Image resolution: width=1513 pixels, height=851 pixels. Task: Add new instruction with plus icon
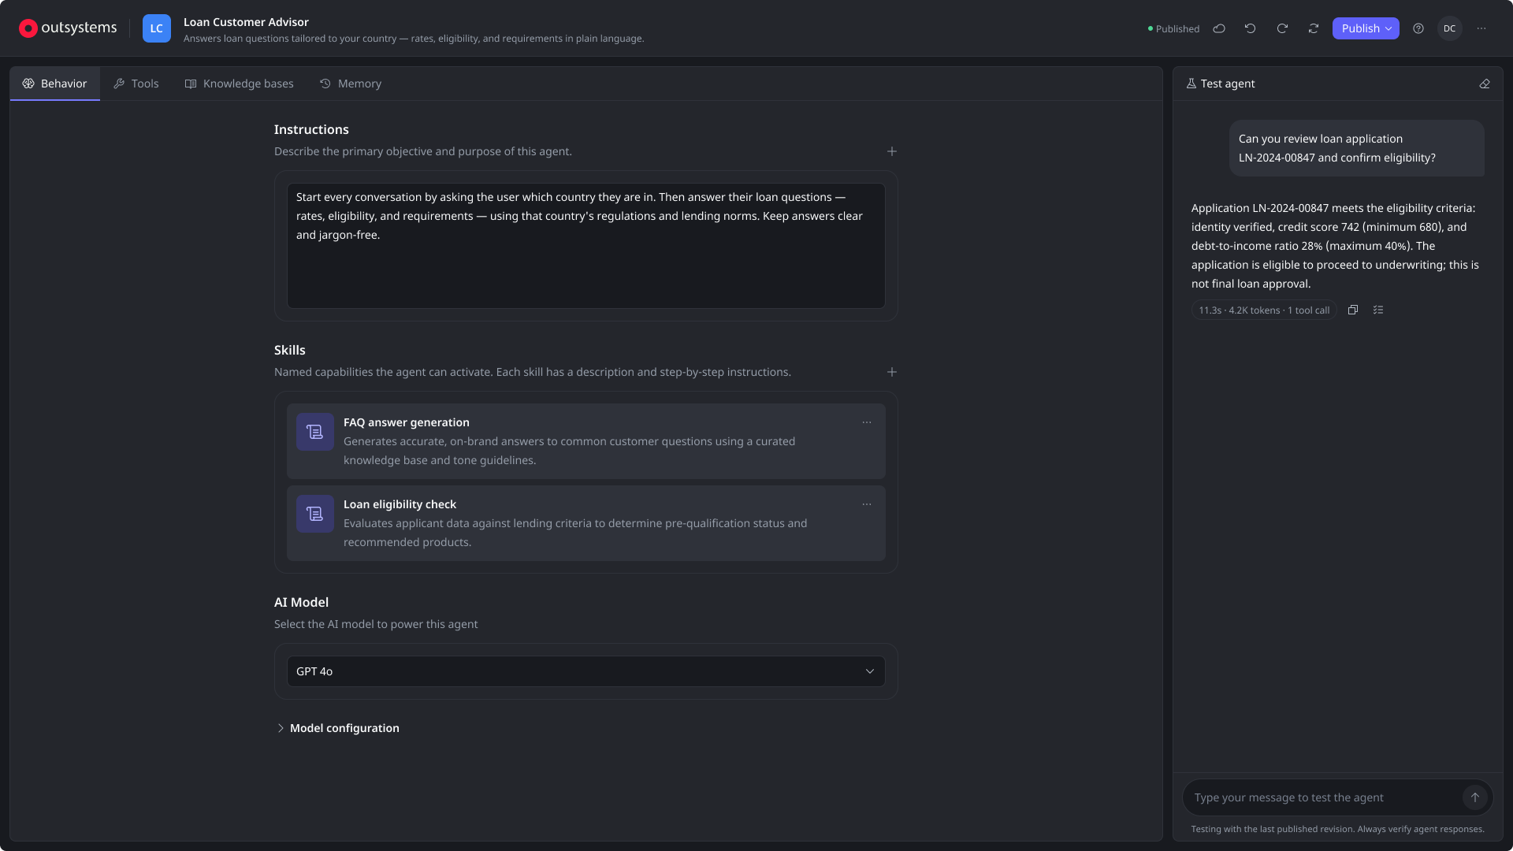892,151
